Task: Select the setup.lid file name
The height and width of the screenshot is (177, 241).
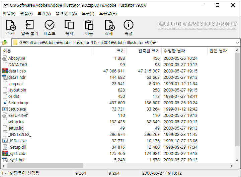Action: click(x=16, y=128)
